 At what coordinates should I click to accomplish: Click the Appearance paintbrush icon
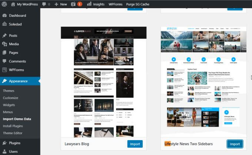click(x=4, y=81)
